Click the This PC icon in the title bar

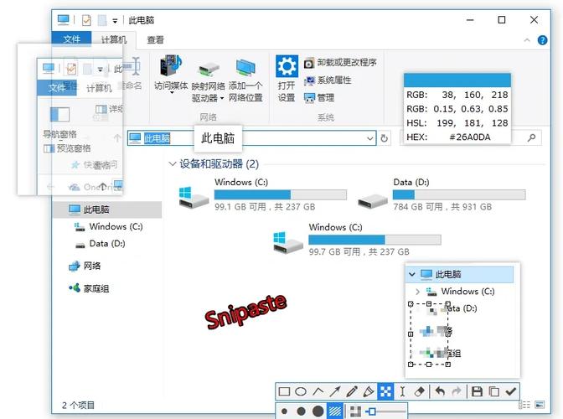pos(64,20)
